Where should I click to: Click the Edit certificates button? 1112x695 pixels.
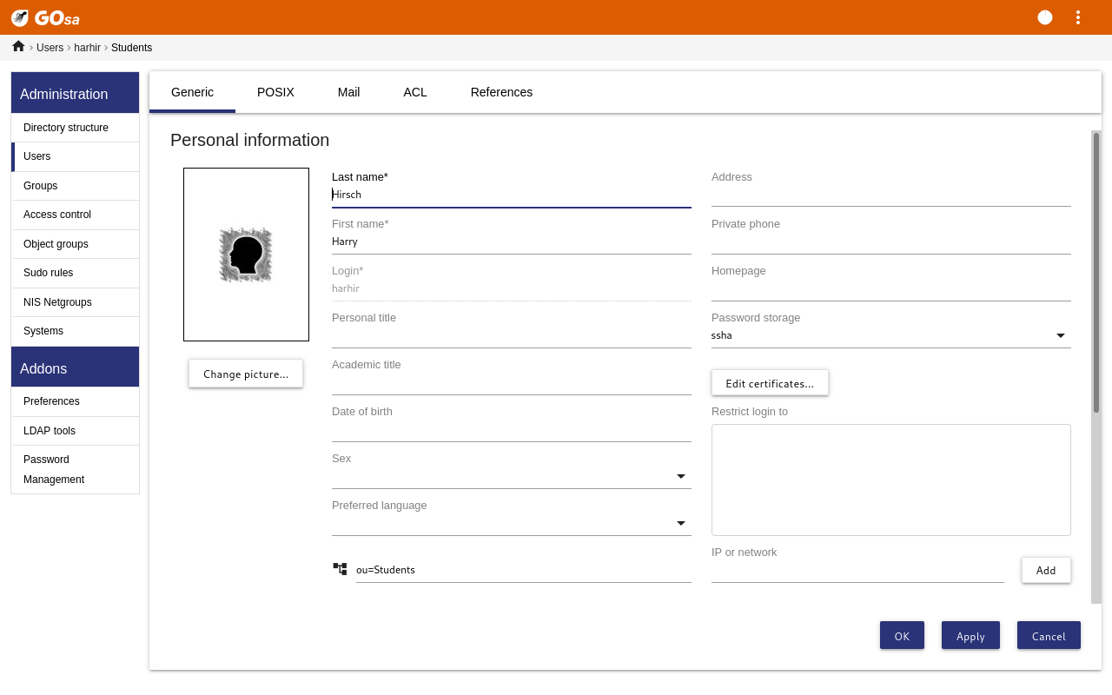click(x=770, y=383)
